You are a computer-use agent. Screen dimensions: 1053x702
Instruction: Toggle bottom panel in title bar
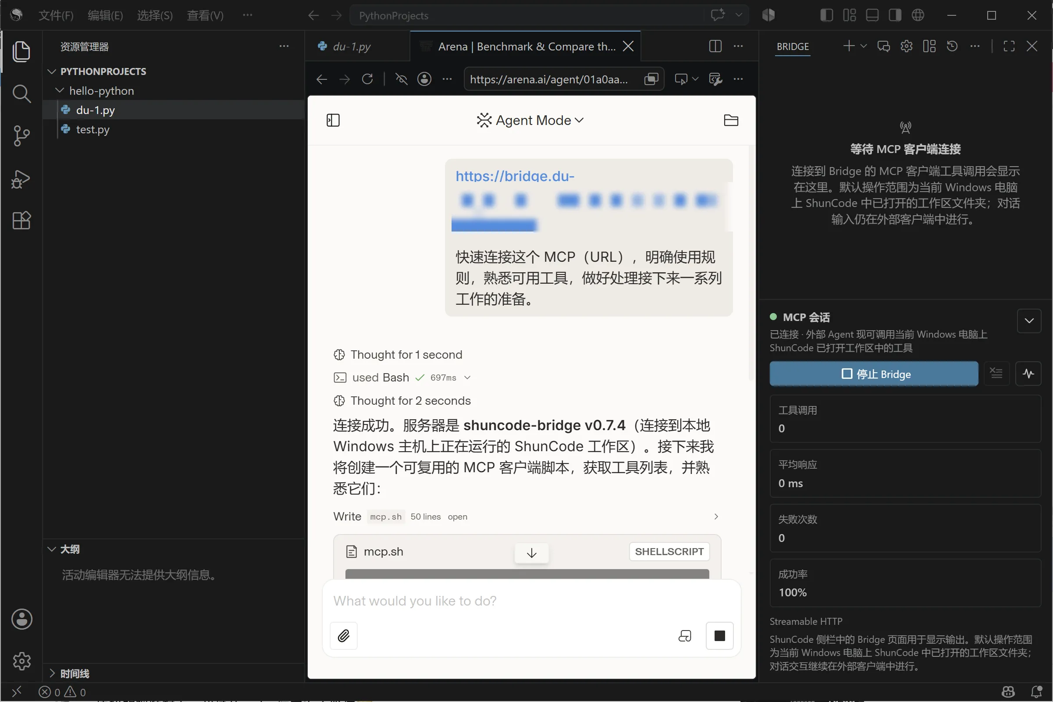click(872, 15)
